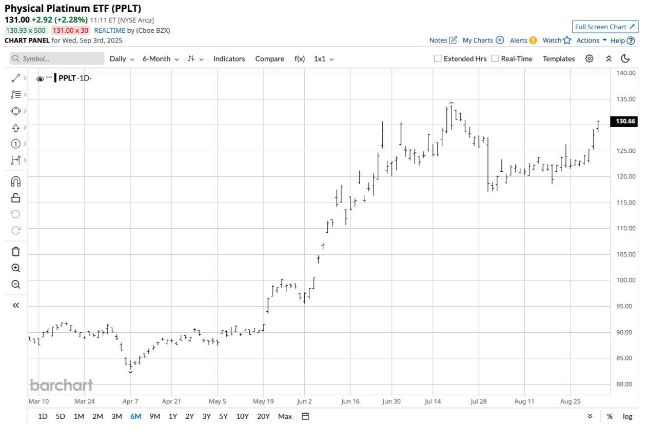Toggle the magnet snap mode
The width and height of the screenshot is (648, 443).
[x=15, y=181]
